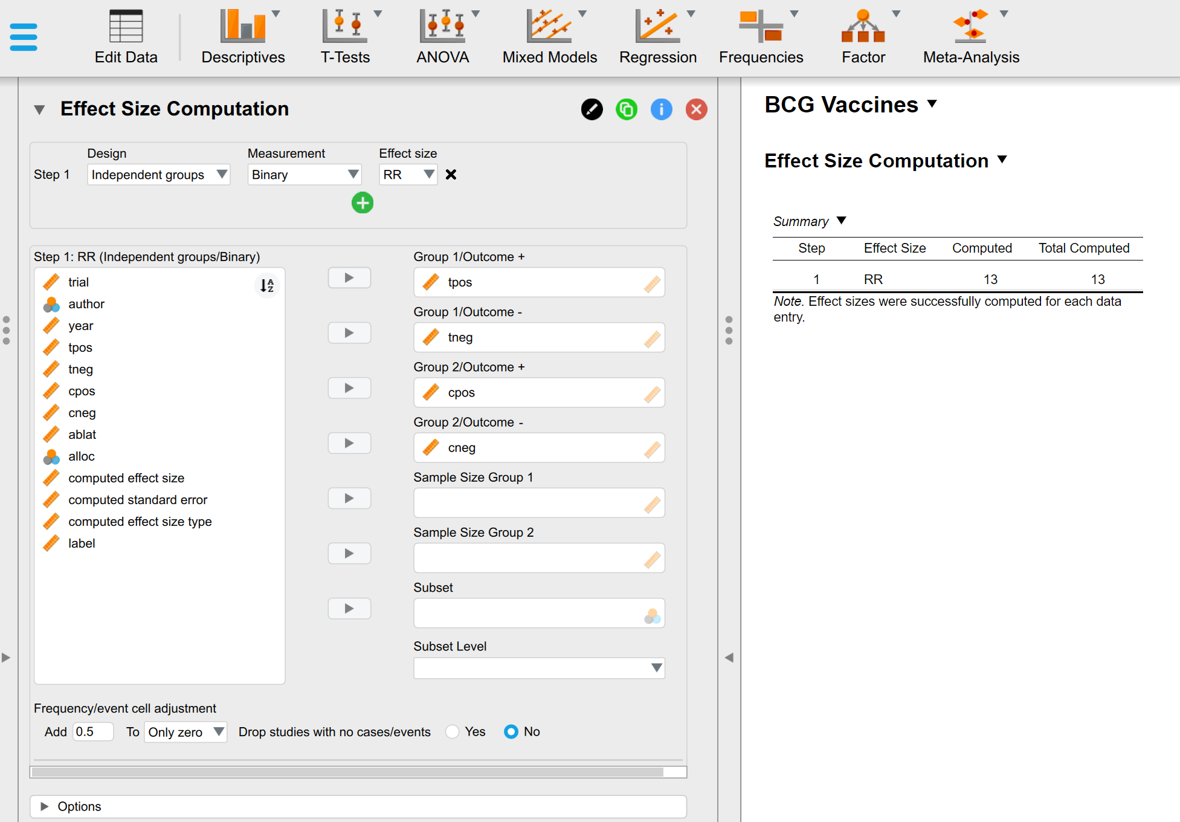The width and height of the screenshot is (1180, 822).
Task: Open the Descriptives menu
Action: point(243,36)
